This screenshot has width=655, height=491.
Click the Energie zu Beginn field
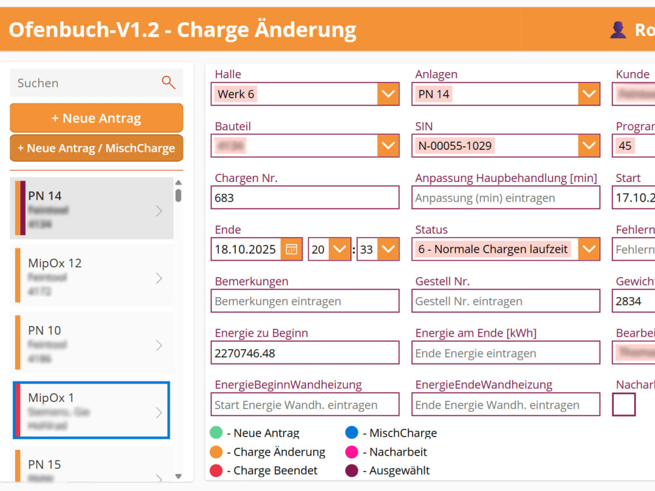[x=305, y=353]
